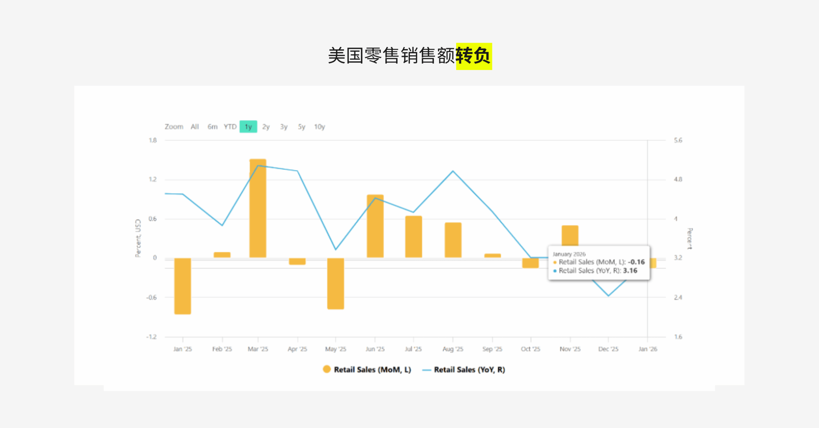
Task: Click the June '25 orange bar
Action: 375,230
